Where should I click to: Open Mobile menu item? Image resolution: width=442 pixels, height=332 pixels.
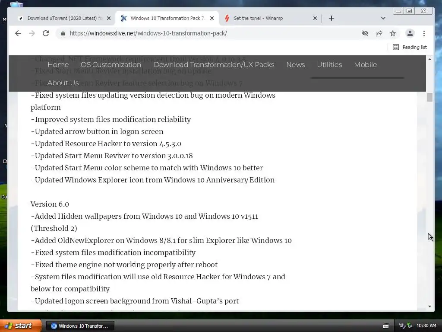pos(365,65)
